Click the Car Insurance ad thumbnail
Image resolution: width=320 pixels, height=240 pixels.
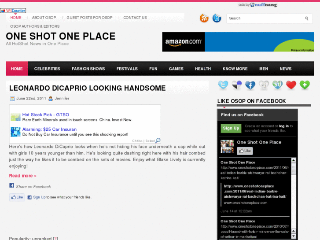(x=15, y=132)
